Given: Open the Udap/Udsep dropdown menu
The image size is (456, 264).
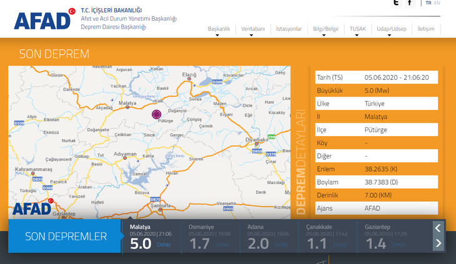Looking at the screenshot, I should coord(391,29).
